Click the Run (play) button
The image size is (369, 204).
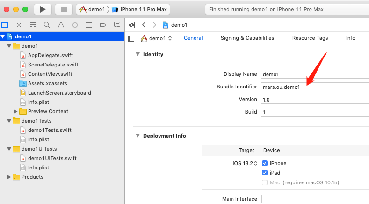tap(43, 9)
